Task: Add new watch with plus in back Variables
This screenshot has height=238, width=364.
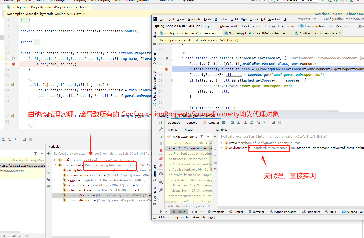Action: (x=49, y=153)
